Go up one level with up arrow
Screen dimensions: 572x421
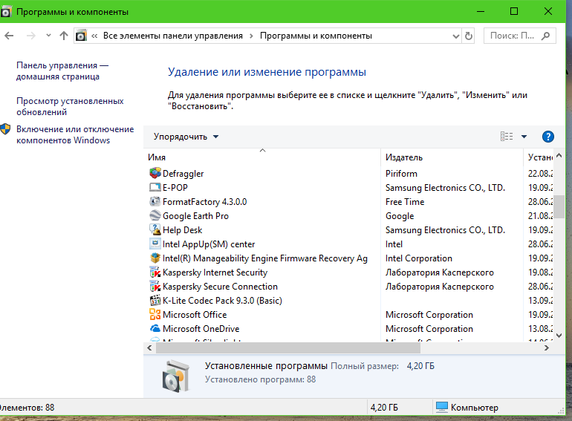pos(64,36)
